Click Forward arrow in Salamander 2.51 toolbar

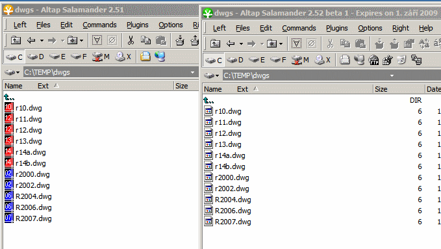tap(52, 40)
